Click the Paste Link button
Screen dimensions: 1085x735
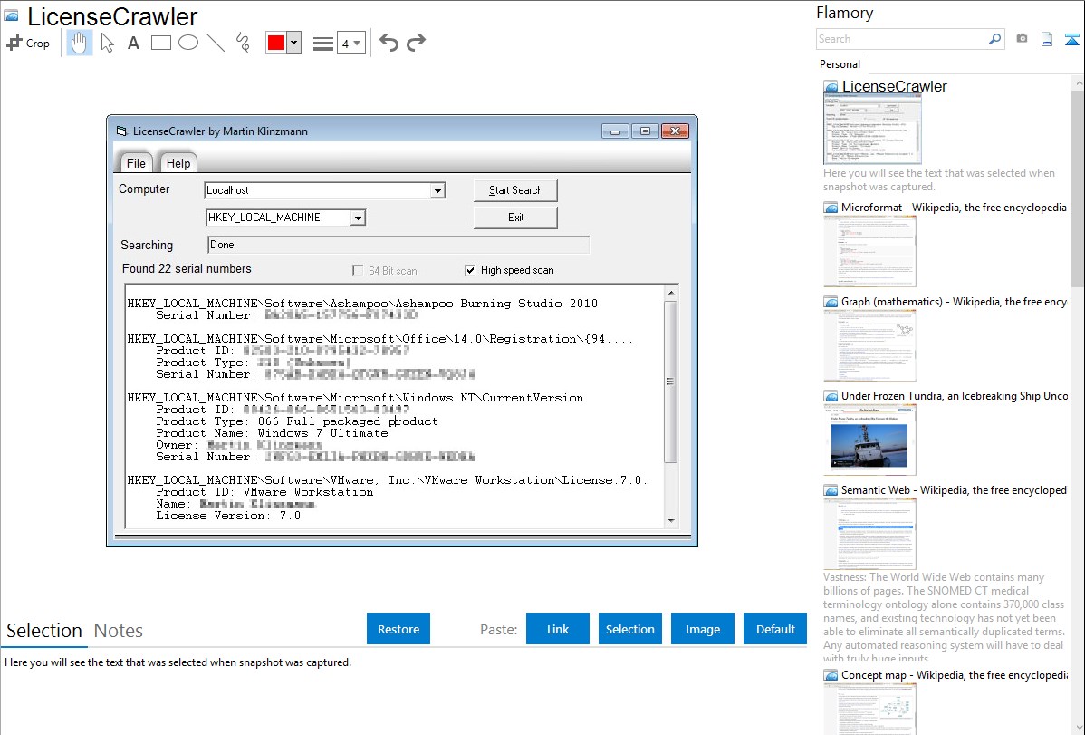pyautogui.click(x=558, y=629)
